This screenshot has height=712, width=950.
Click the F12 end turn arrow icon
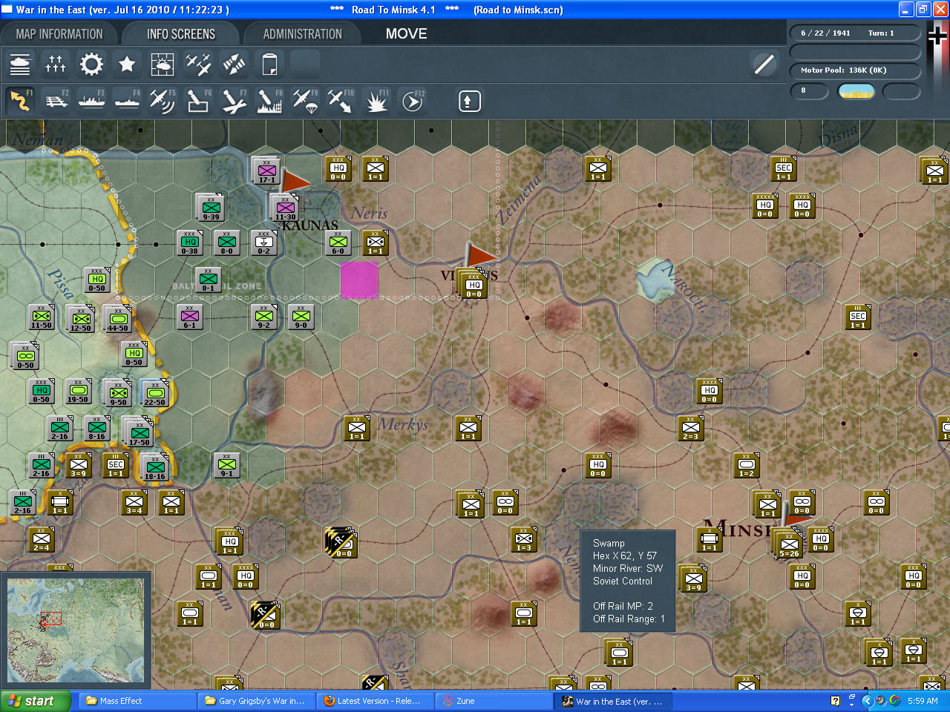[412, 101]
